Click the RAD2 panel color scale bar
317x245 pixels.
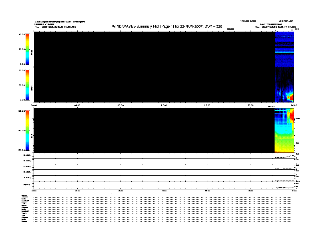(27, 49)
